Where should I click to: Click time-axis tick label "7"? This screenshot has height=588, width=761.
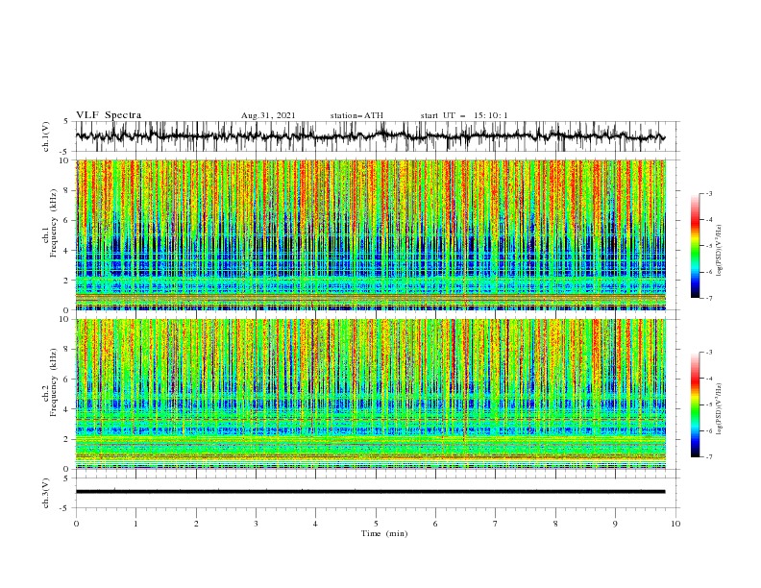(x=496, y=524)
